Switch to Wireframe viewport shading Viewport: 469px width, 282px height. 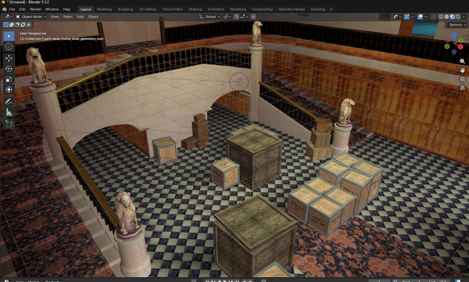pos(441,17)
